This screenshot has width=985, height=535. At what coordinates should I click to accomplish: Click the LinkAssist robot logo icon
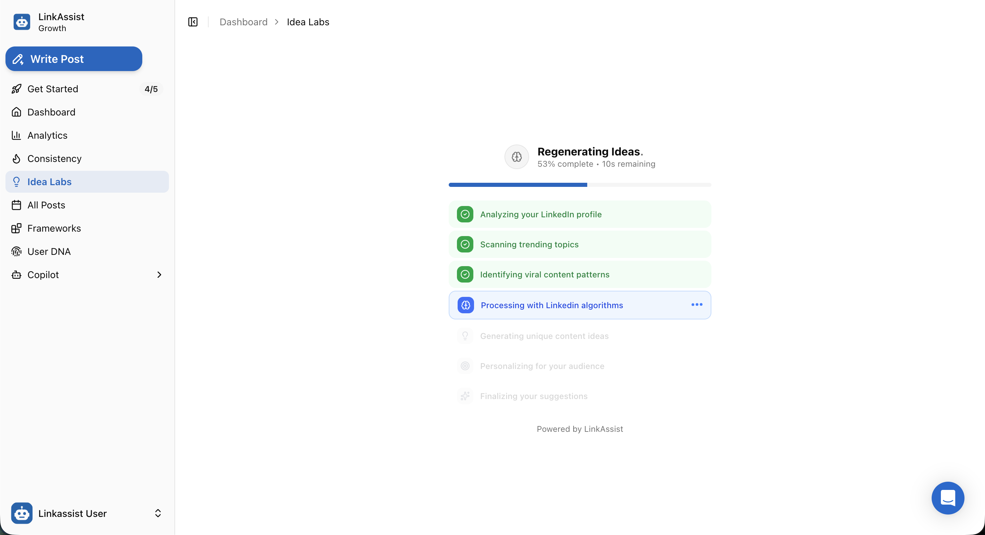(22, 22)
